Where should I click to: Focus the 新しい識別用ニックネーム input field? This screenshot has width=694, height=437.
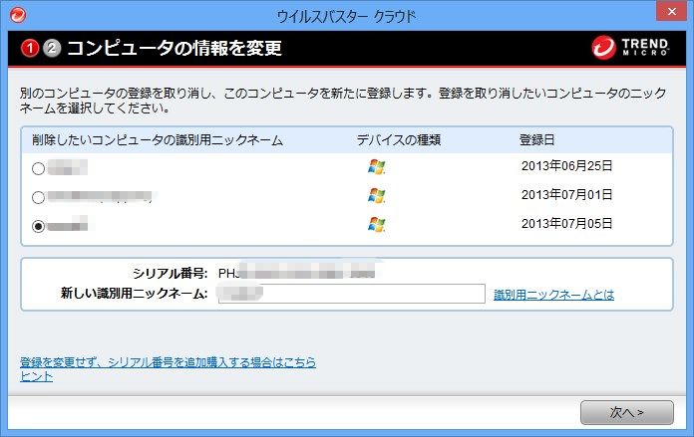click(x=352, y=294)
